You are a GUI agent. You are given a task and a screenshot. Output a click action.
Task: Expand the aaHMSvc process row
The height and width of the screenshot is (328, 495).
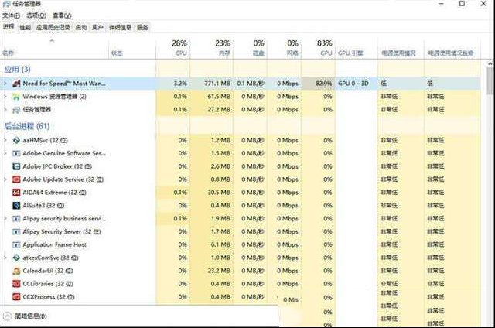tap(5, 140)
